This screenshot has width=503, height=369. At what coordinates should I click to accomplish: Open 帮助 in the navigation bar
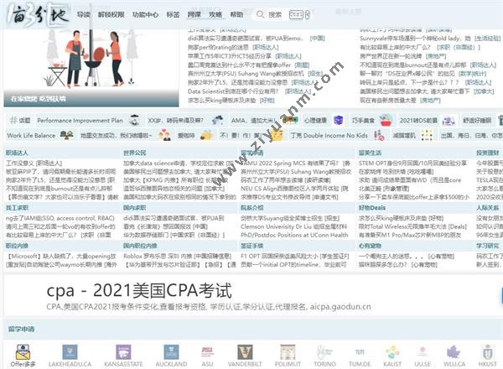point(236,15)
